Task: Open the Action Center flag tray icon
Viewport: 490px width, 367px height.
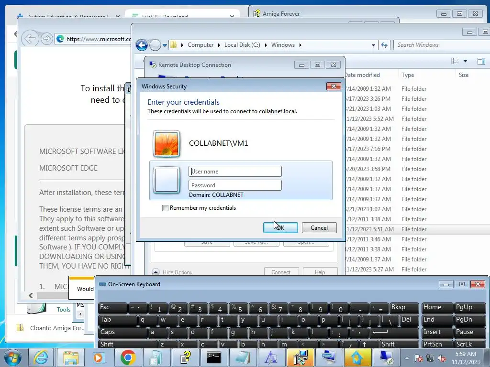Action: pos(419,358)
